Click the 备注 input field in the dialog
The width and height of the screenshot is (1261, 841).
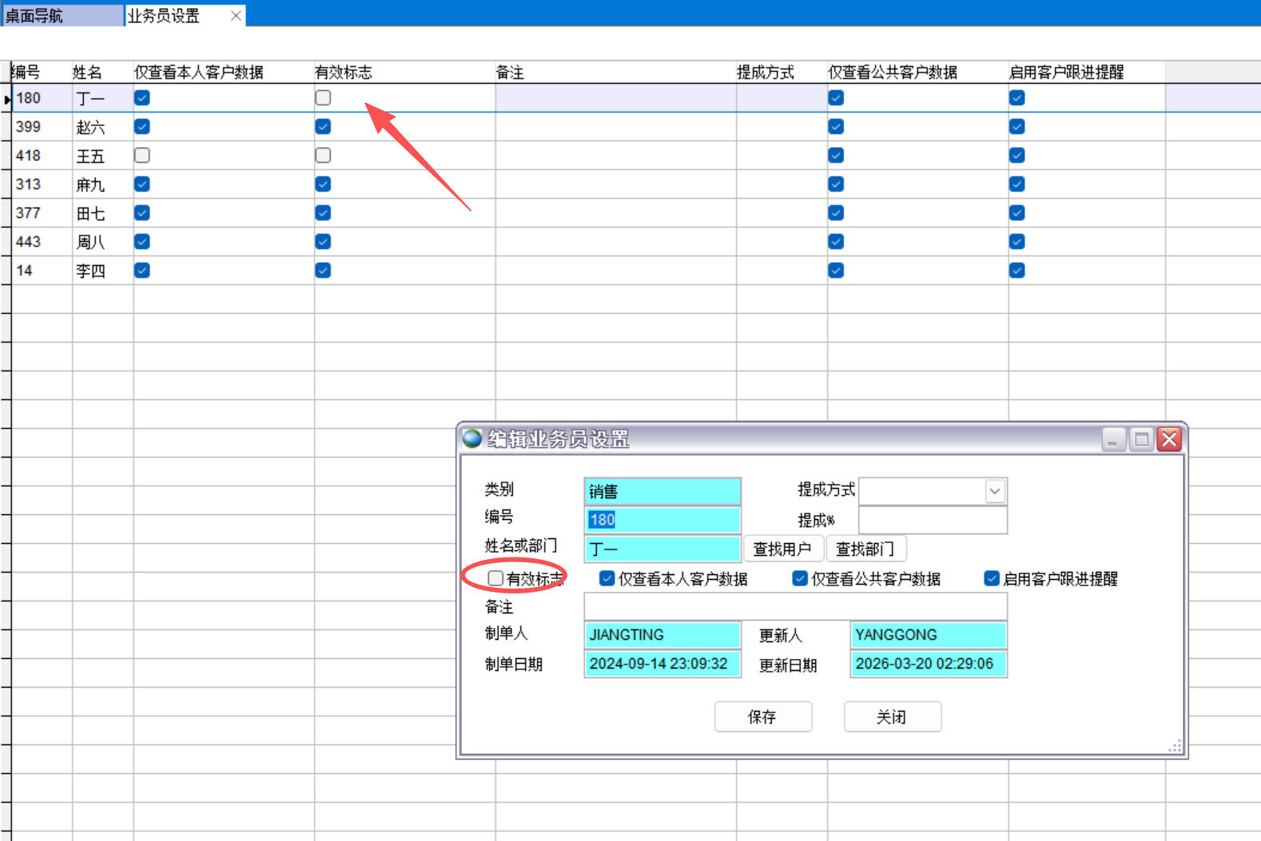(x=795, y=606)
